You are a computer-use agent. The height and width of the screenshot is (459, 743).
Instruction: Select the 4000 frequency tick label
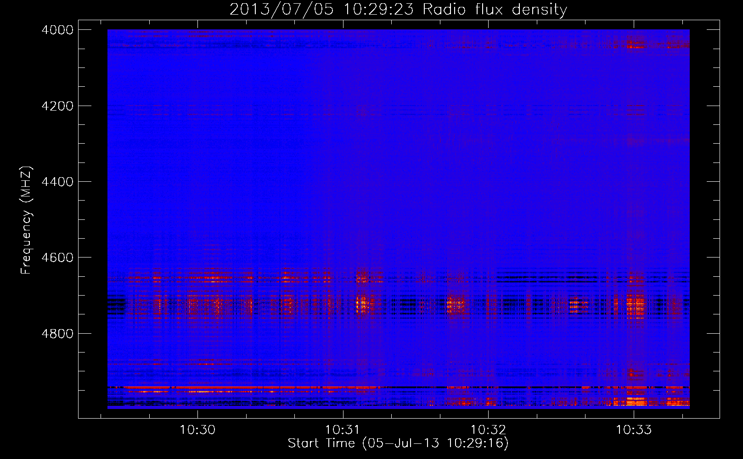pyautogui.click(x=57, y=30)
